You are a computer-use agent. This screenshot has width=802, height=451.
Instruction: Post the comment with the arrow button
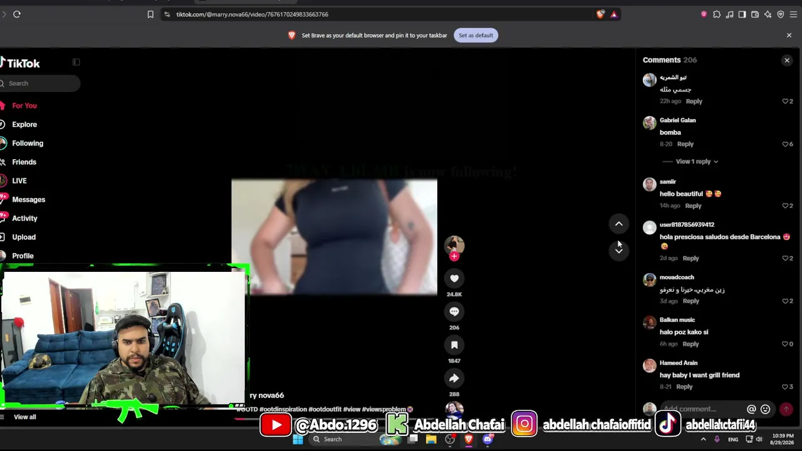(786, 409)
